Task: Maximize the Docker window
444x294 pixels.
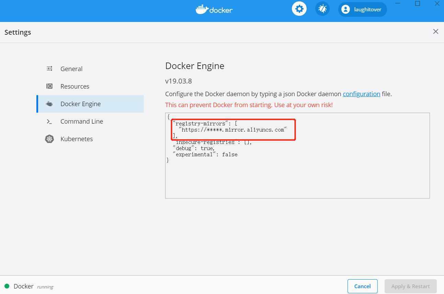Action: pyautogui.click(x=418, y=4)
